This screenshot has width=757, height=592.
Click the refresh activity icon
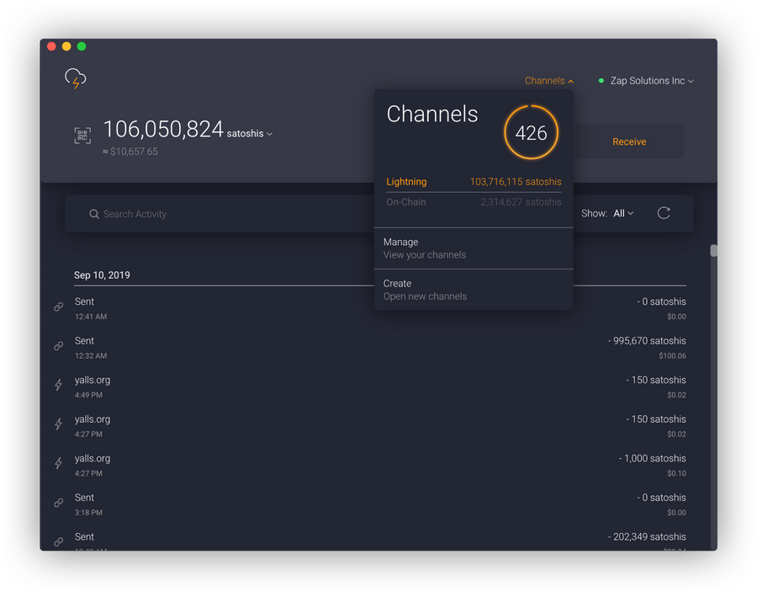tap(664, 213)
